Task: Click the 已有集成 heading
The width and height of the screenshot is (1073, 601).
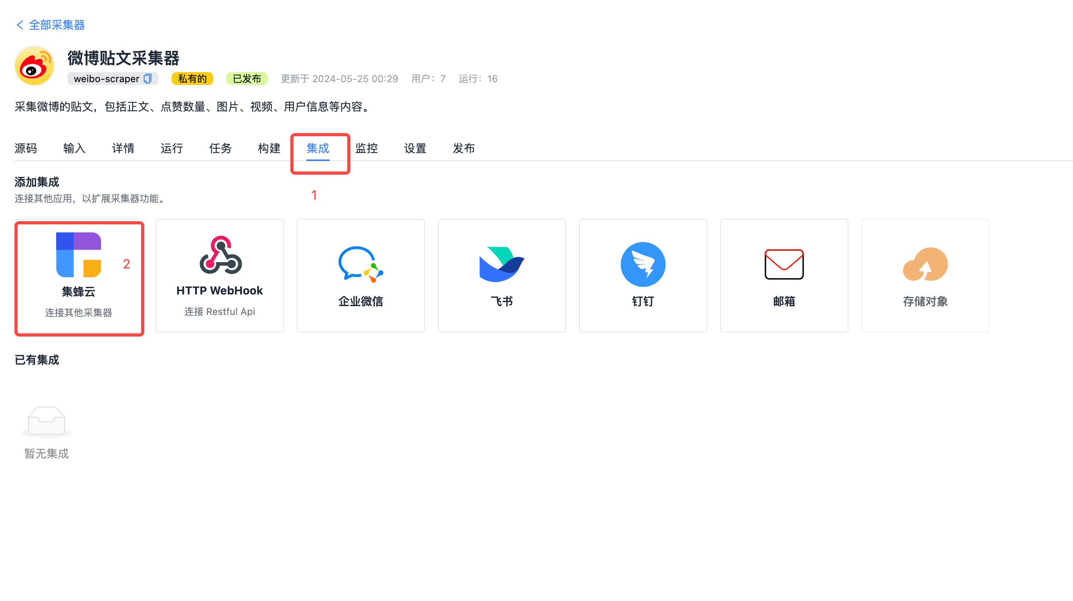Action: 37,360
